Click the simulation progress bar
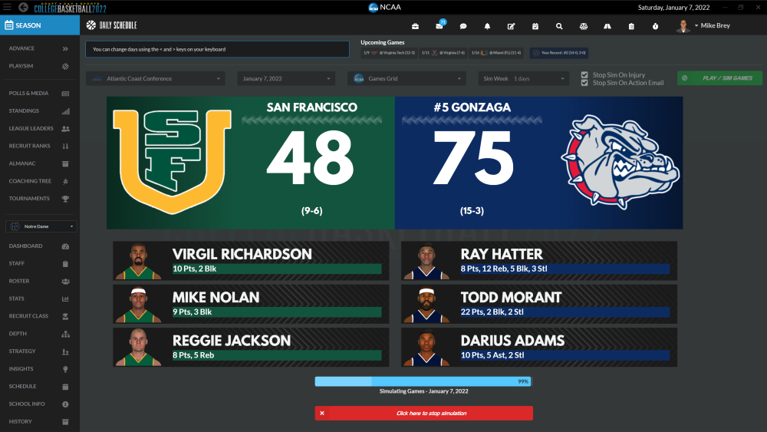This screenshot has width=767, height=432. (423, 381)
